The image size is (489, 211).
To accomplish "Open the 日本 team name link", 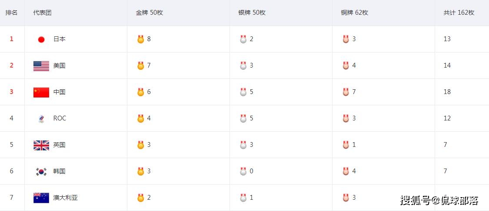I will click(60, 39).
